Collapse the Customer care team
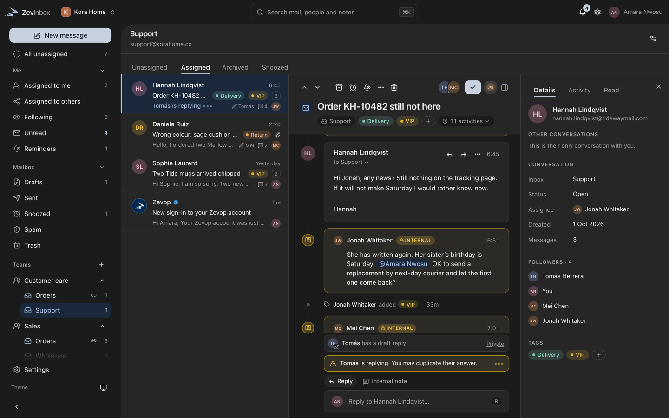This screenshot has height=418, width=669. coord(102,281)
